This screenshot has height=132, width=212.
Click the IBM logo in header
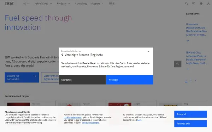9,4
